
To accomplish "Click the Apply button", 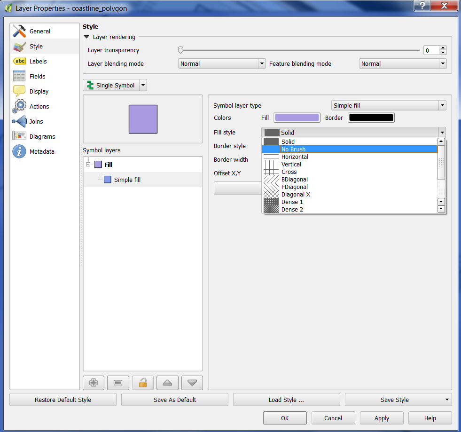I will pos(382,418).
